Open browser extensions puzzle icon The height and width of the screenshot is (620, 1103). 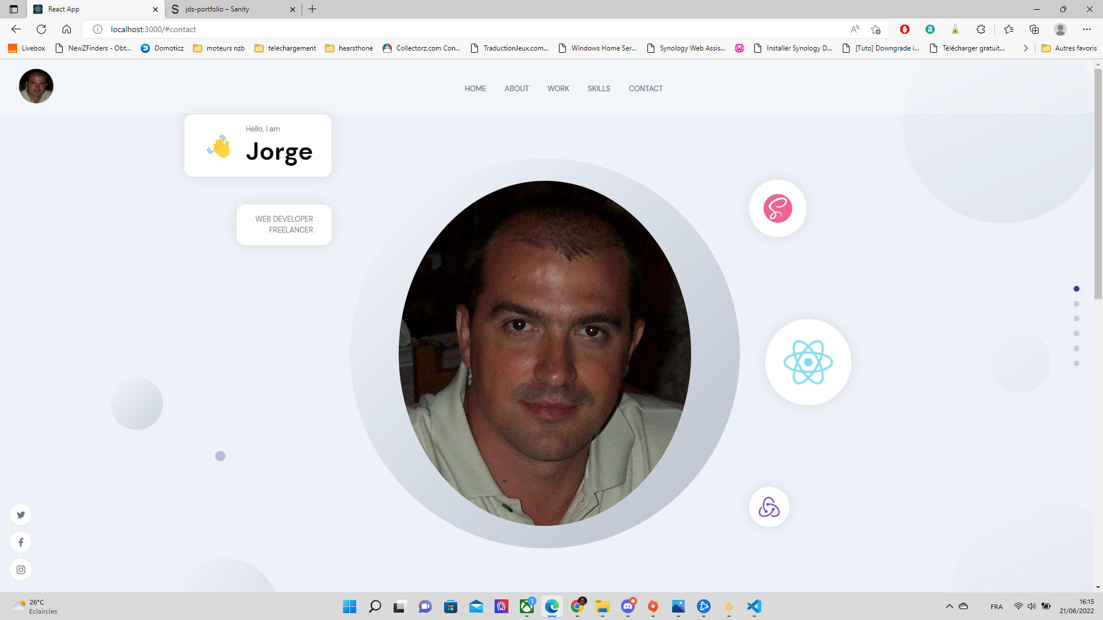[x=981, y=29]
